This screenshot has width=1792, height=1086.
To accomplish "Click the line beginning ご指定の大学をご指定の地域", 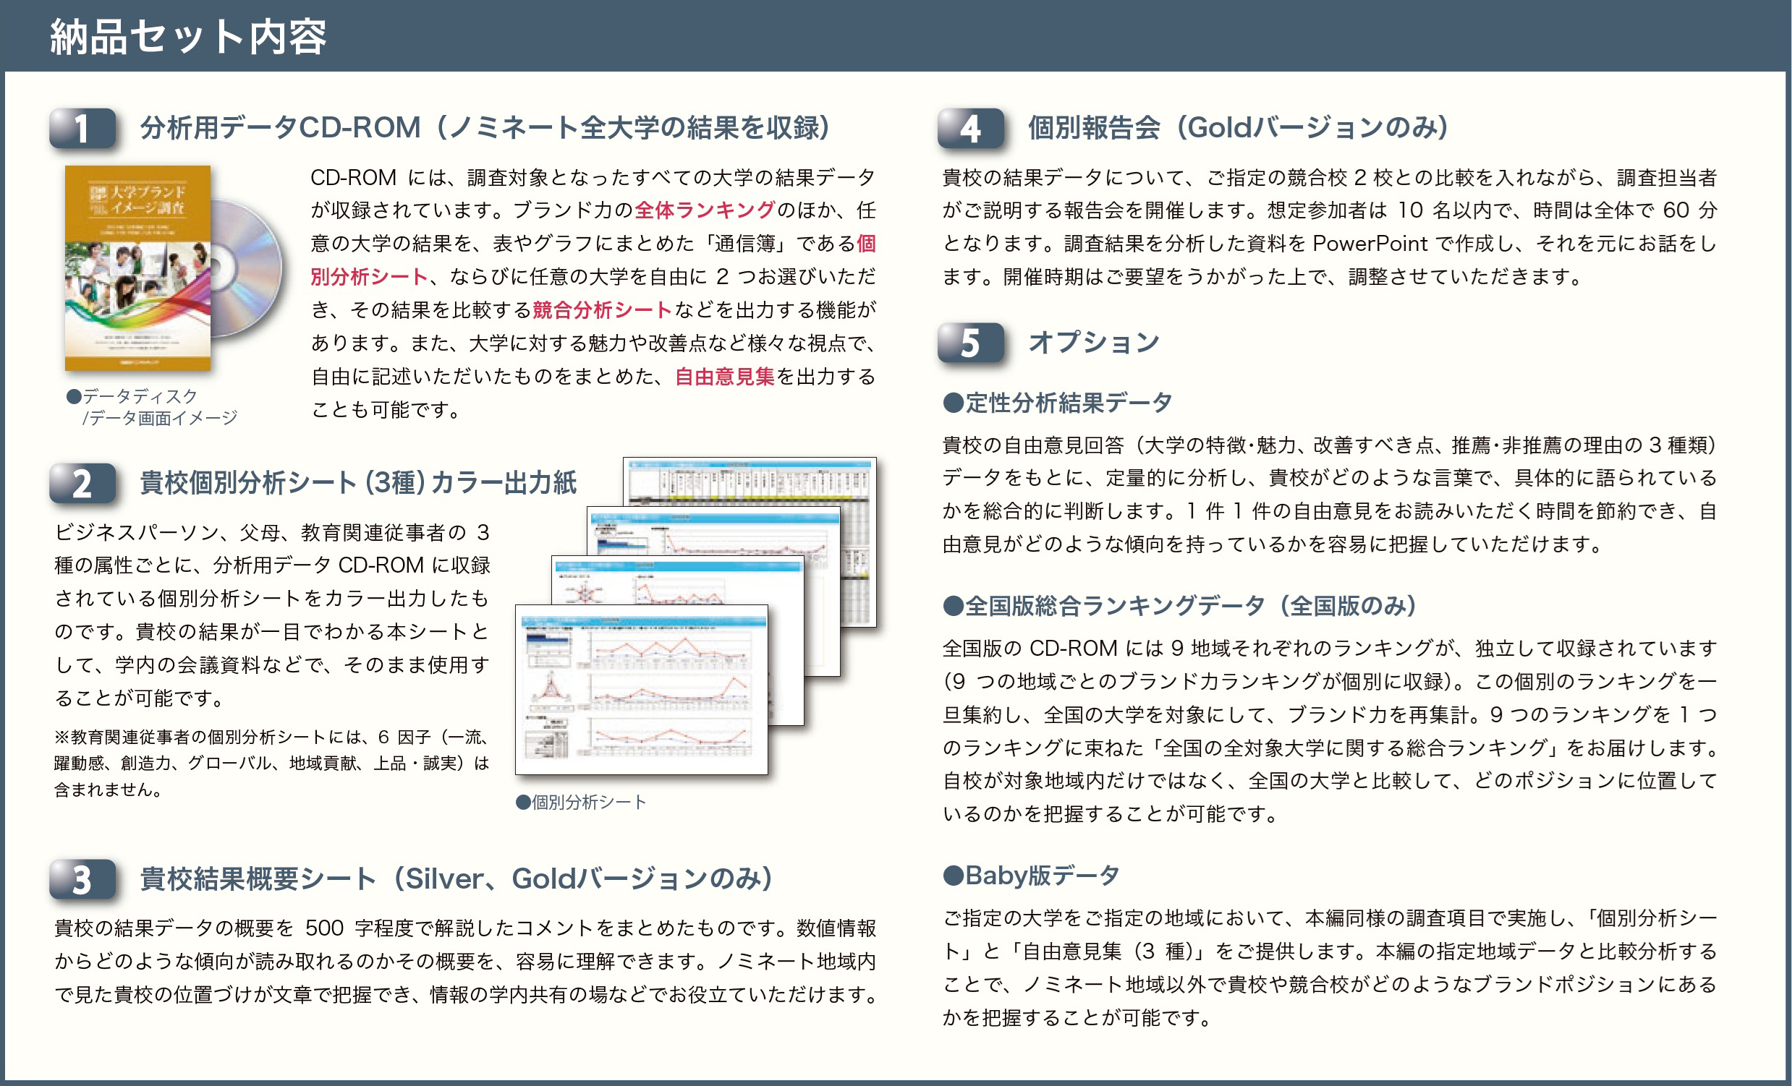I will 1330,918.
